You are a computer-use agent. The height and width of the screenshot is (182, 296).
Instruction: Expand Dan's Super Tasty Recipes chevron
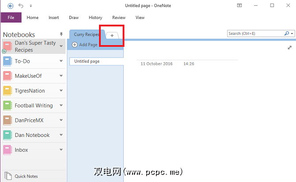pos(61,46)
